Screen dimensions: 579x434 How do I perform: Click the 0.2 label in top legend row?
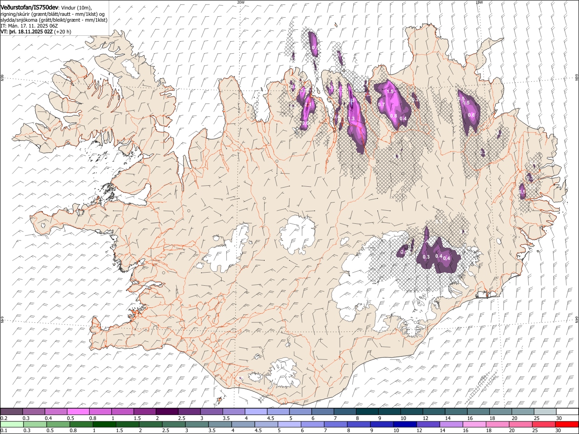coord(4,418)
